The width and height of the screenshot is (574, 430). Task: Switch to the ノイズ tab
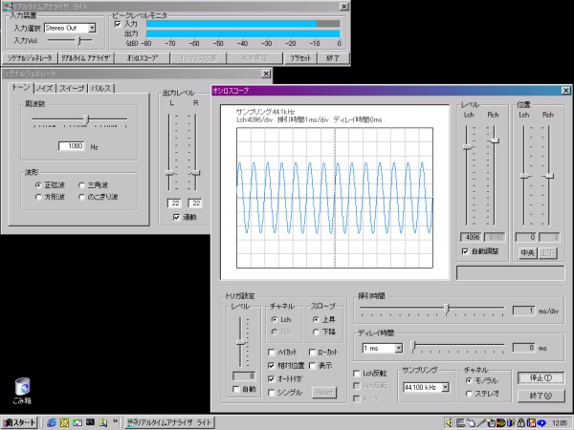point(45,88)
